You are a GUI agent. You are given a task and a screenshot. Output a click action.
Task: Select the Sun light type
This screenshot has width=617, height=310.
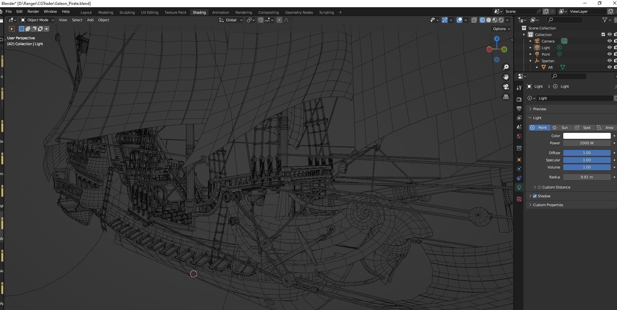tap(561, 128)
